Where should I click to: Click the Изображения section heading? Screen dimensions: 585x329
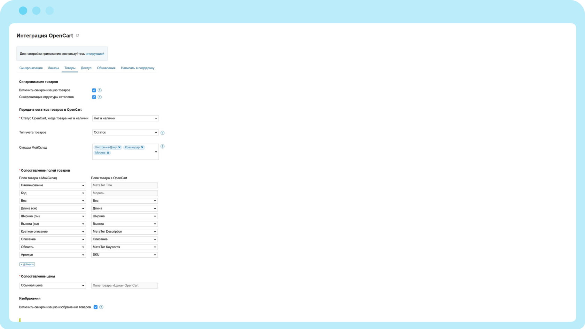coord(30,299)
